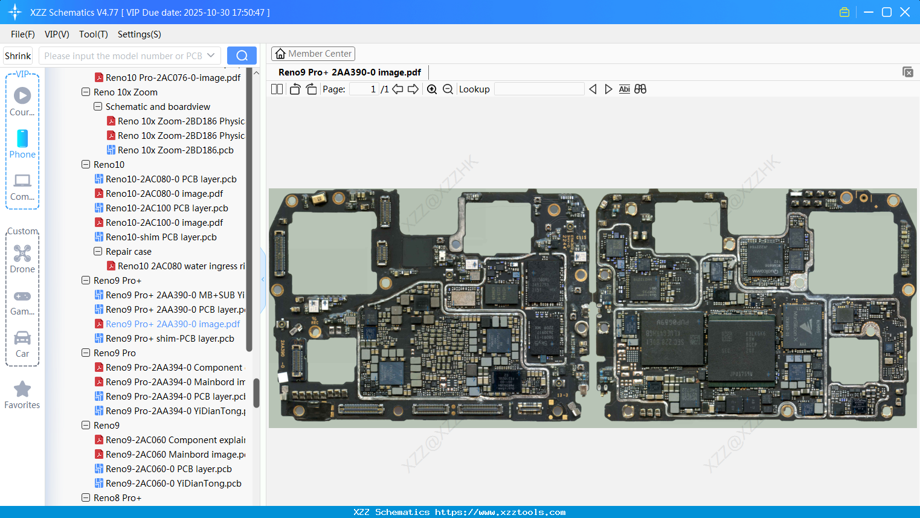Click the zoom in magnifier icon
Screen dimensions: 920x518
pos(432,89)
